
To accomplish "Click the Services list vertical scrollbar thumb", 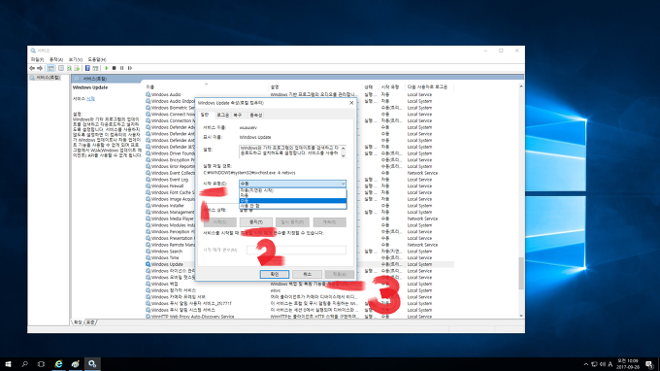I will tap(521, 273).
